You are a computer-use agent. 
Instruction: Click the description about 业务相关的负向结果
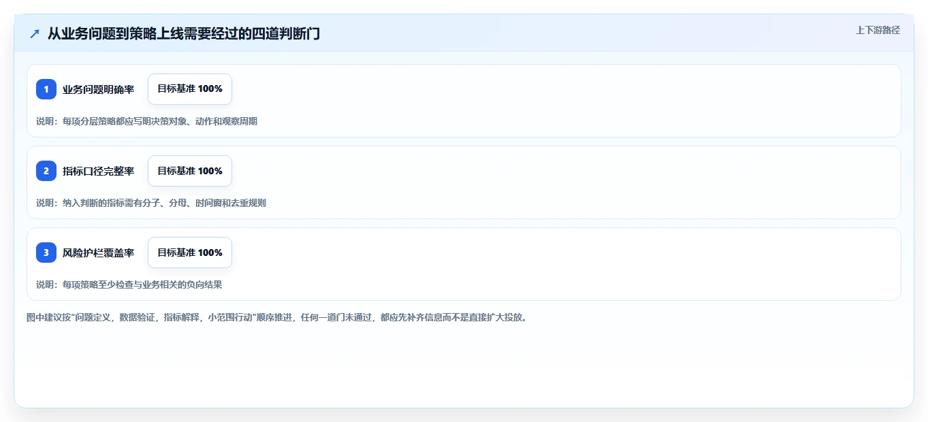[x=129, y=285]
